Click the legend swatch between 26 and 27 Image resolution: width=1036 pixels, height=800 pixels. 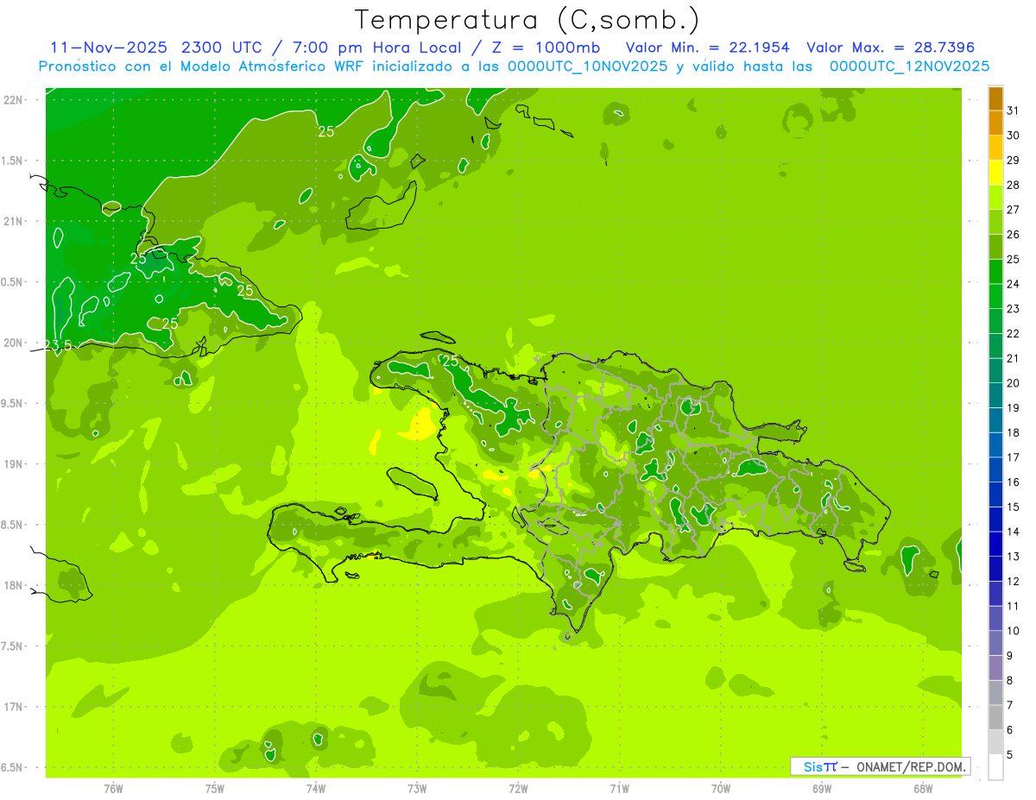pyautogui.click(x=995, y=222)
